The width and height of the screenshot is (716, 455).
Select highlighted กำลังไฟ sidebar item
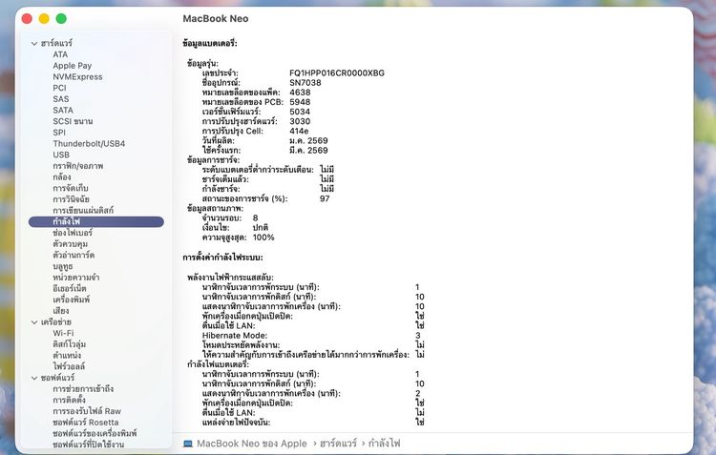pyautogui.click(x=95, y=222)
